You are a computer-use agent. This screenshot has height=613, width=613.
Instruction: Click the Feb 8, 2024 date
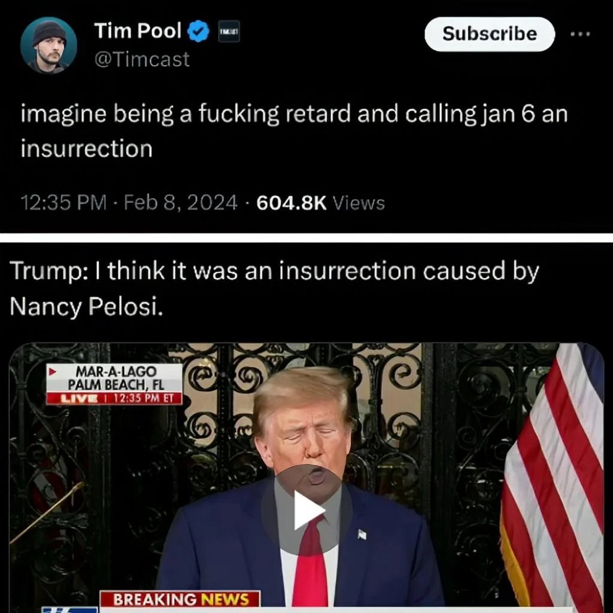tap(181, 202)
